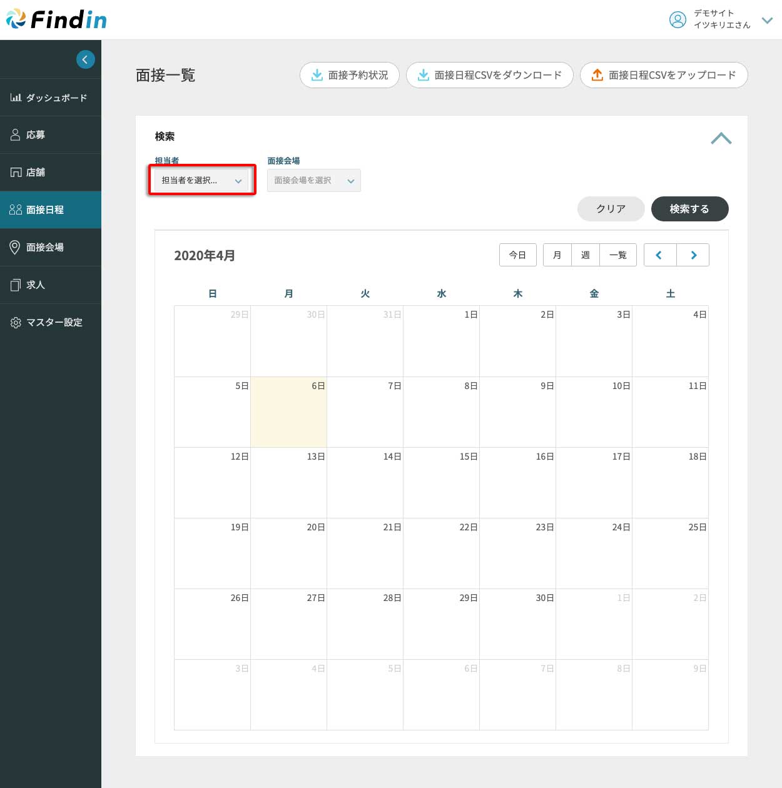Open the 面接会場 selection dropdown
This screenshot has height=788, width=782.
313,181
